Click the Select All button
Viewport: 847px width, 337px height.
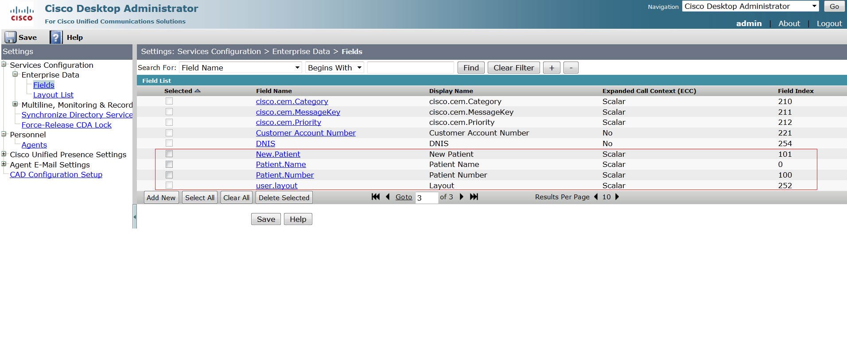pos(200,198)
